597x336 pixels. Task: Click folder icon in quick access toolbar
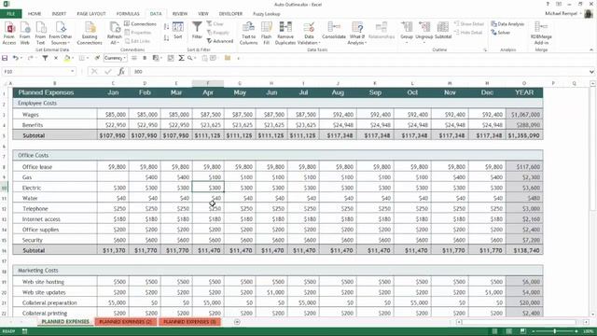[228, 58]
